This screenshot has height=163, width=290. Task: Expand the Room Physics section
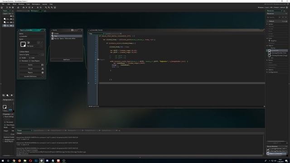pos(3,142)
